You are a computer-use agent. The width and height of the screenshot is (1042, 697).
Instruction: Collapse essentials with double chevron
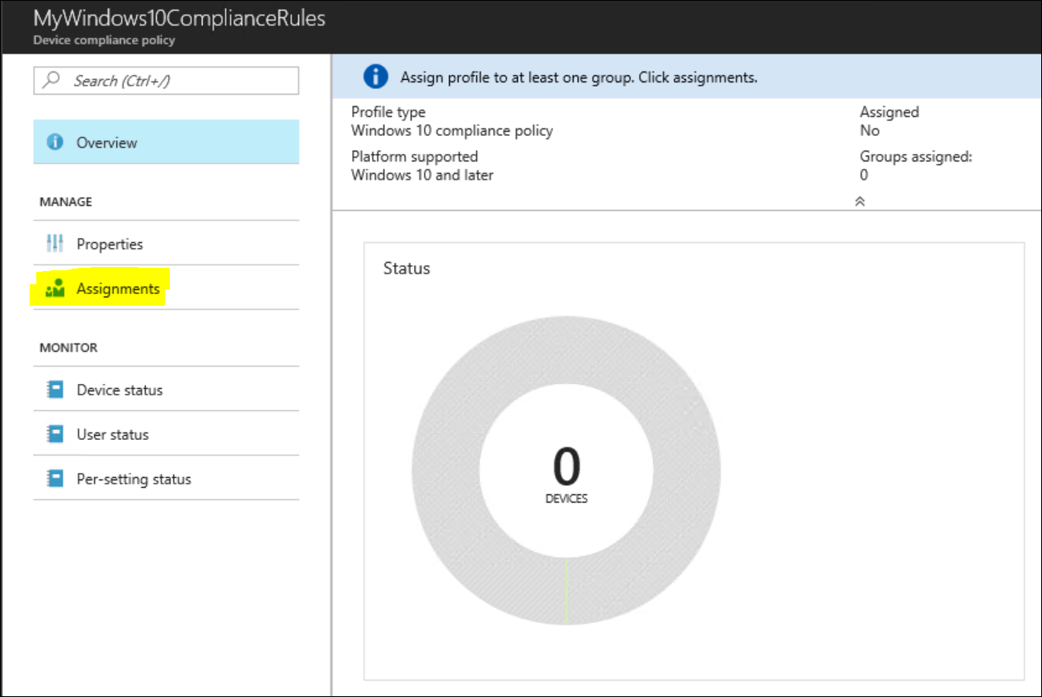point(860,201)
